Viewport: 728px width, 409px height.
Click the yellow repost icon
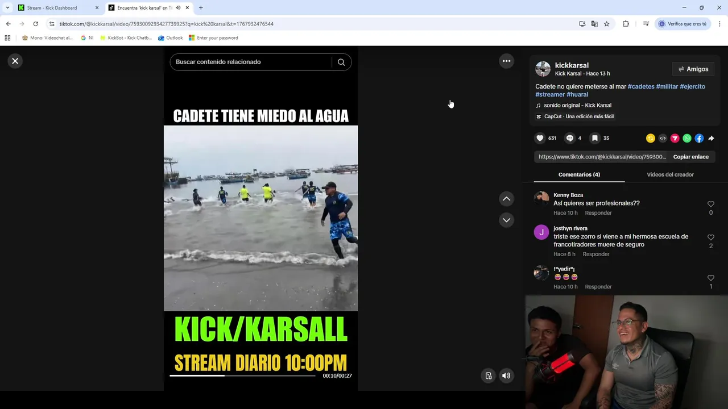[651, 138]
